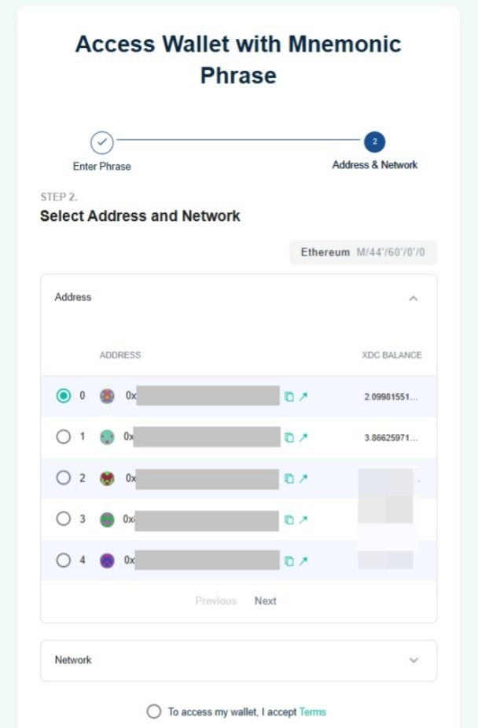Copy address in row 1
The image size is (478, 728).
289,437
